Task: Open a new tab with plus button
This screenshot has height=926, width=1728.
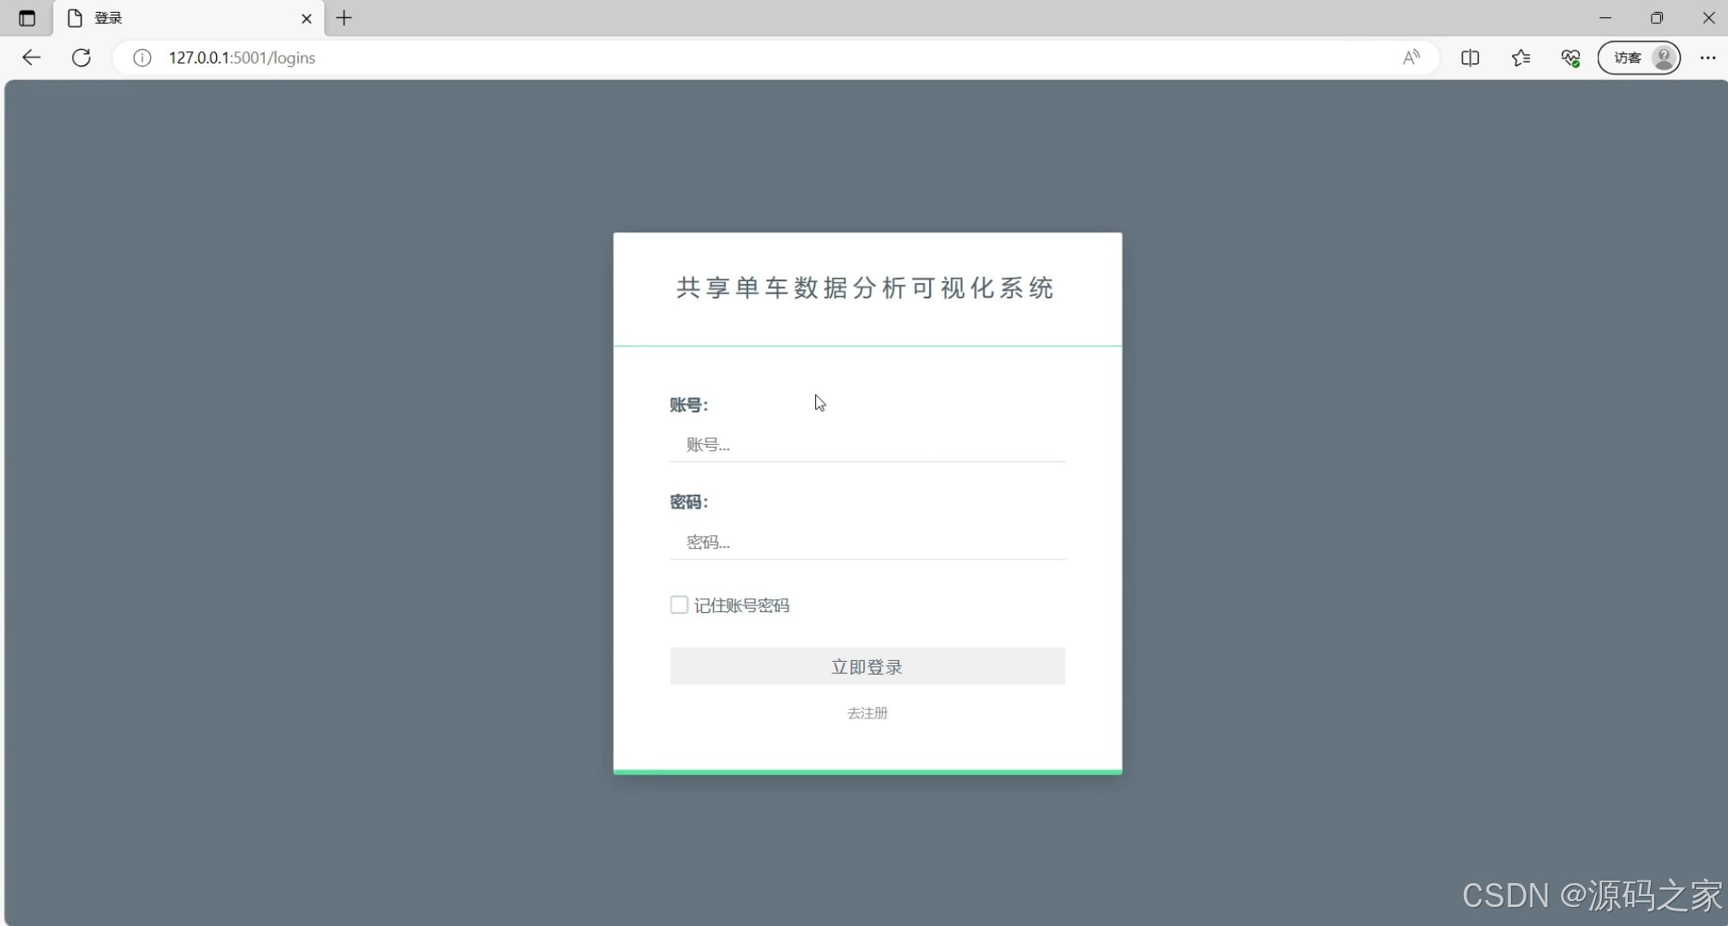Action: click(344, 18)
